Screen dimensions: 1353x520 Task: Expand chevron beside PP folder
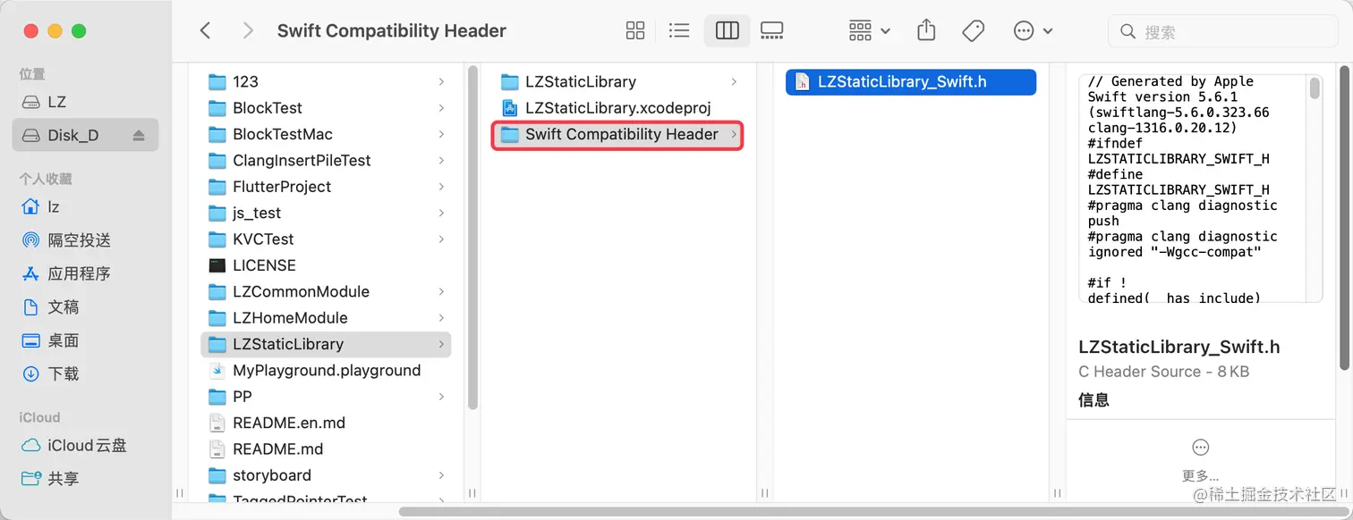click(x=441, y=396)
